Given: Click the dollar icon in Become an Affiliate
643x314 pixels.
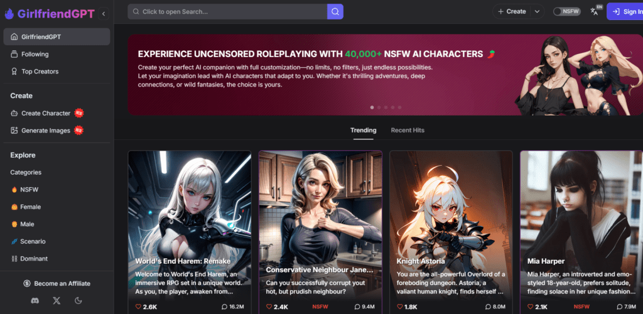Looking at the screenshot, I should coord(27,283).
